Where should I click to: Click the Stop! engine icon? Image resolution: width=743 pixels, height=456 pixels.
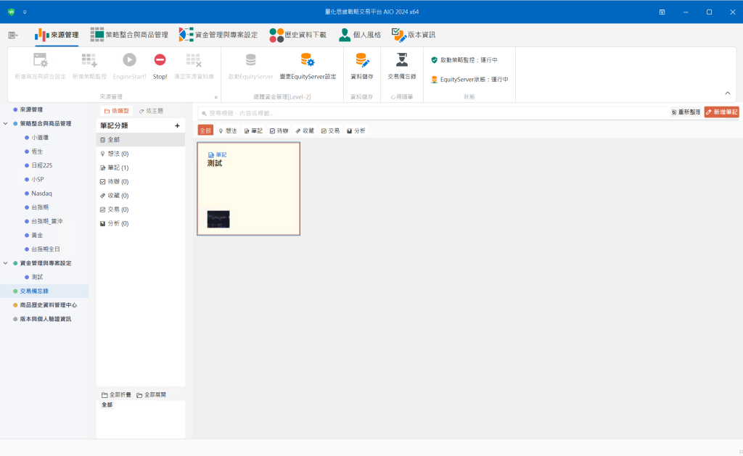(160, 61)
